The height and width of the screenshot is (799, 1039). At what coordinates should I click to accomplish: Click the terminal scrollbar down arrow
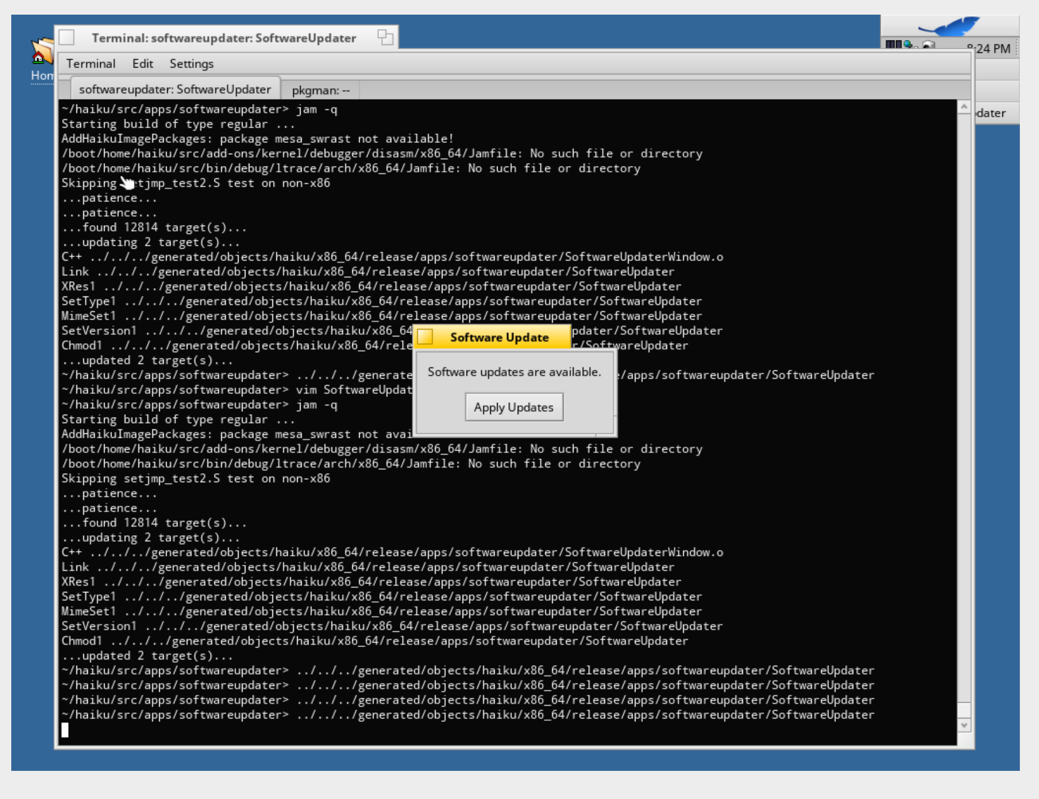[x=964, y=725]
